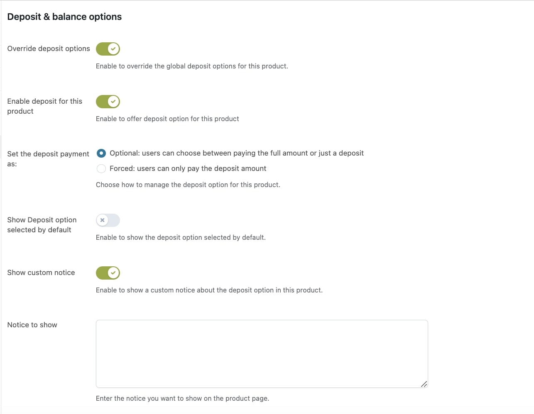
Task: Click the Notice to show label
Action: [32, 325]
